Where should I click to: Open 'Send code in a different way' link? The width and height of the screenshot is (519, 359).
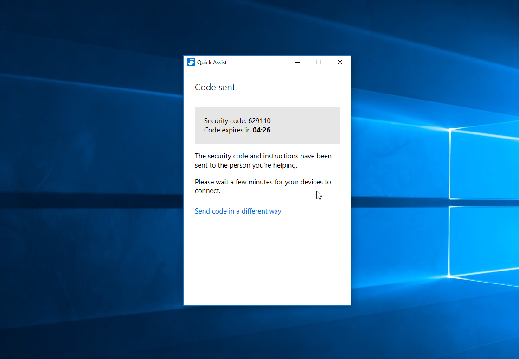(x=238, y=211)
